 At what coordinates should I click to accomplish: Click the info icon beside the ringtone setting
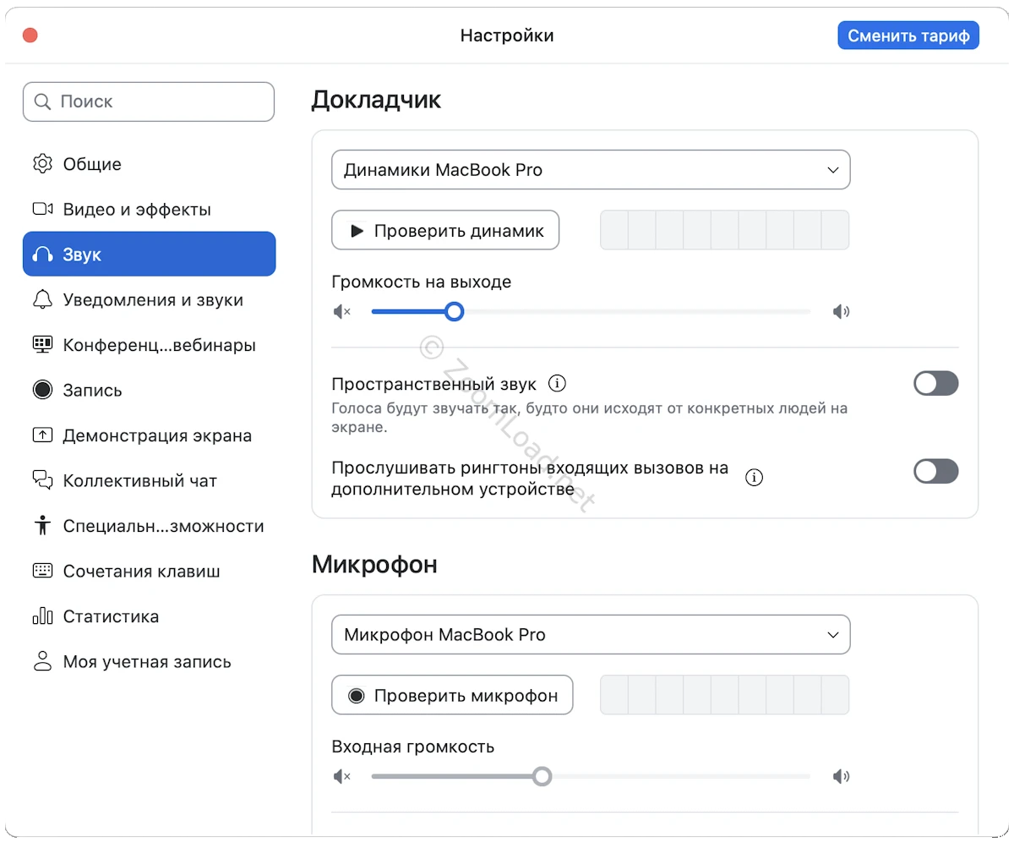[754, 478]
